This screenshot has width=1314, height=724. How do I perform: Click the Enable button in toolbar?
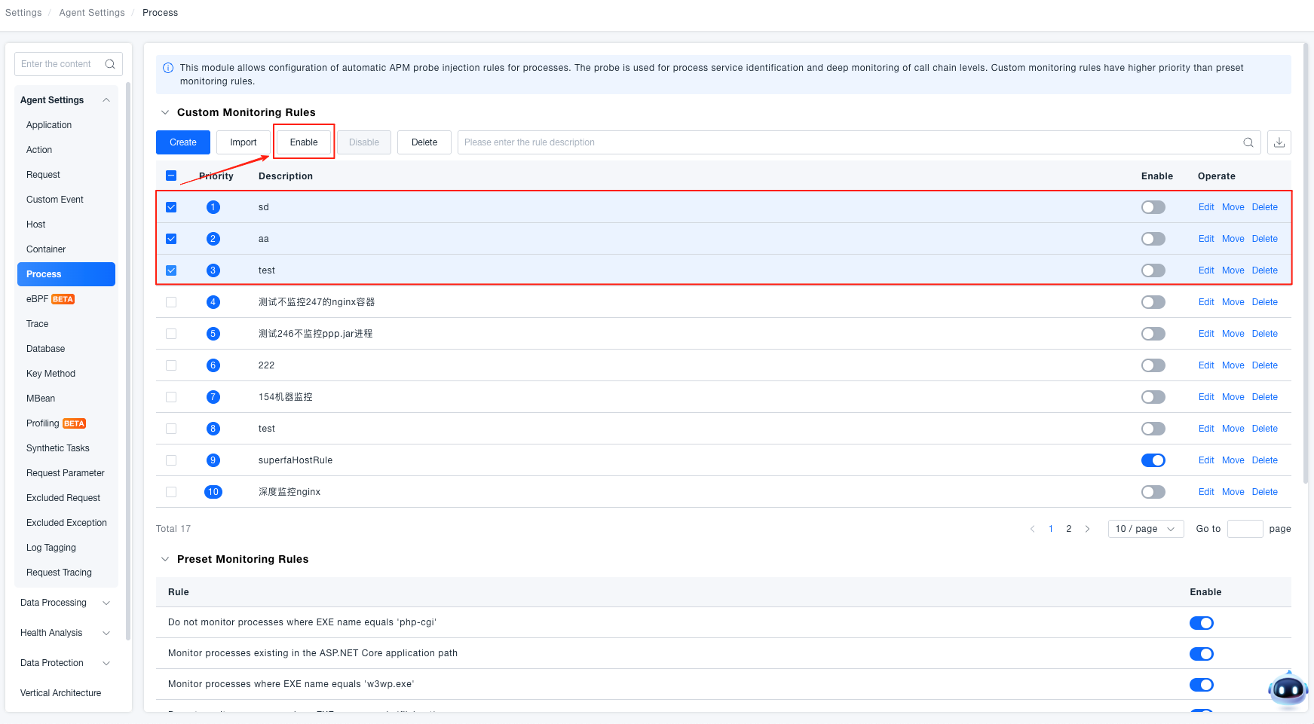(x=304, y=142)
